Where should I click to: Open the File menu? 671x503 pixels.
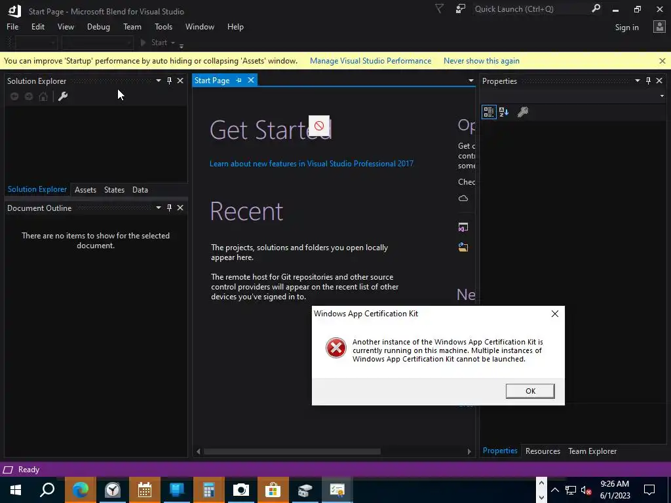(x=12, y=26)
